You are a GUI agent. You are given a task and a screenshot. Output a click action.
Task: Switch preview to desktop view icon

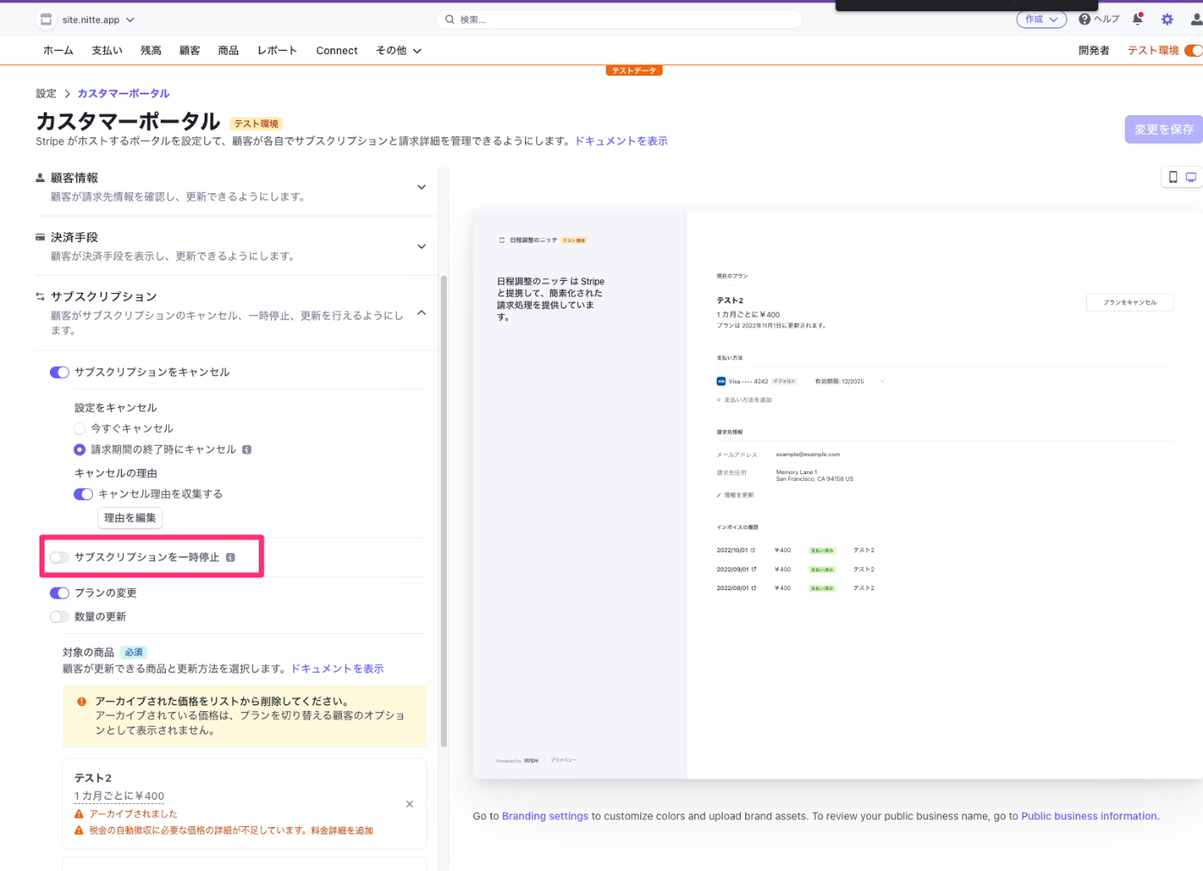pyautogui.click(x=1191, y=177)
